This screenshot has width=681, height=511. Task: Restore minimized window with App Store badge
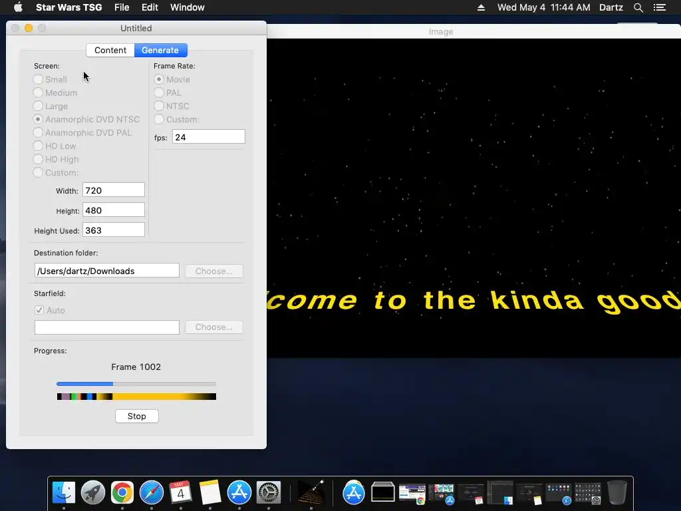(x=442, y=494)
